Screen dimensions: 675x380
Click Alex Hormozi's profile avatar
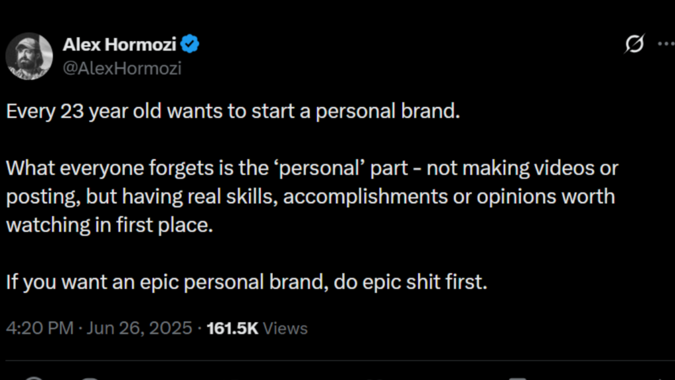click(29, 55)
